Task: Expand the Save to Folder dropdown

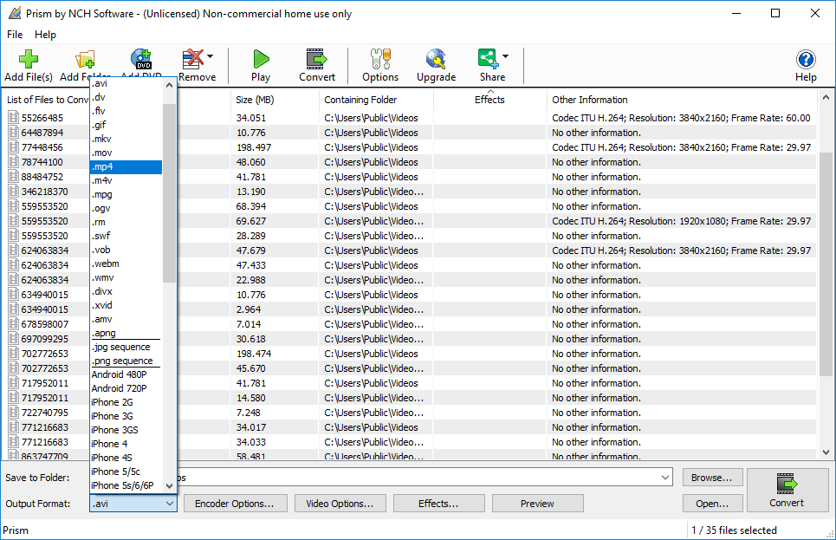Action: point(665,478)
